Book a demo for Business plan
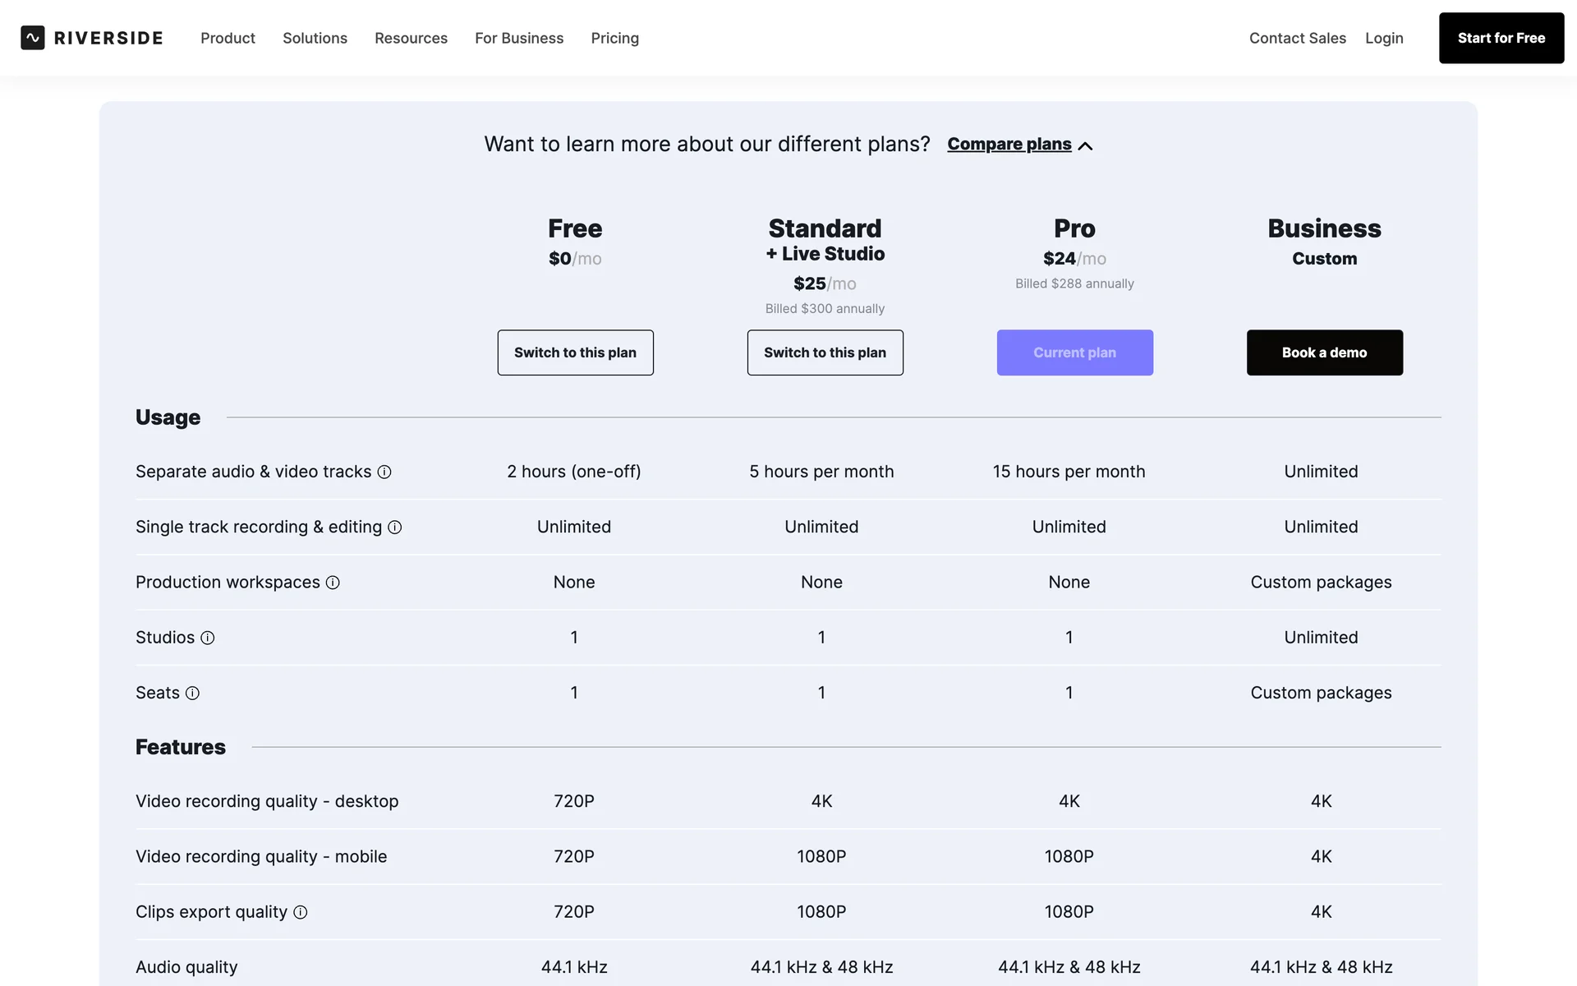 point(1324,352)
